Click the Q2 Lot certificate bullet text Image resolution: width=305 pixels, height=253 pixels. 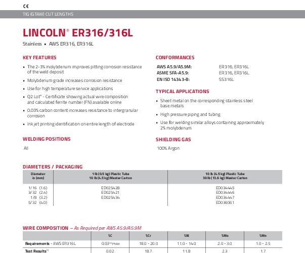point(77,99)
